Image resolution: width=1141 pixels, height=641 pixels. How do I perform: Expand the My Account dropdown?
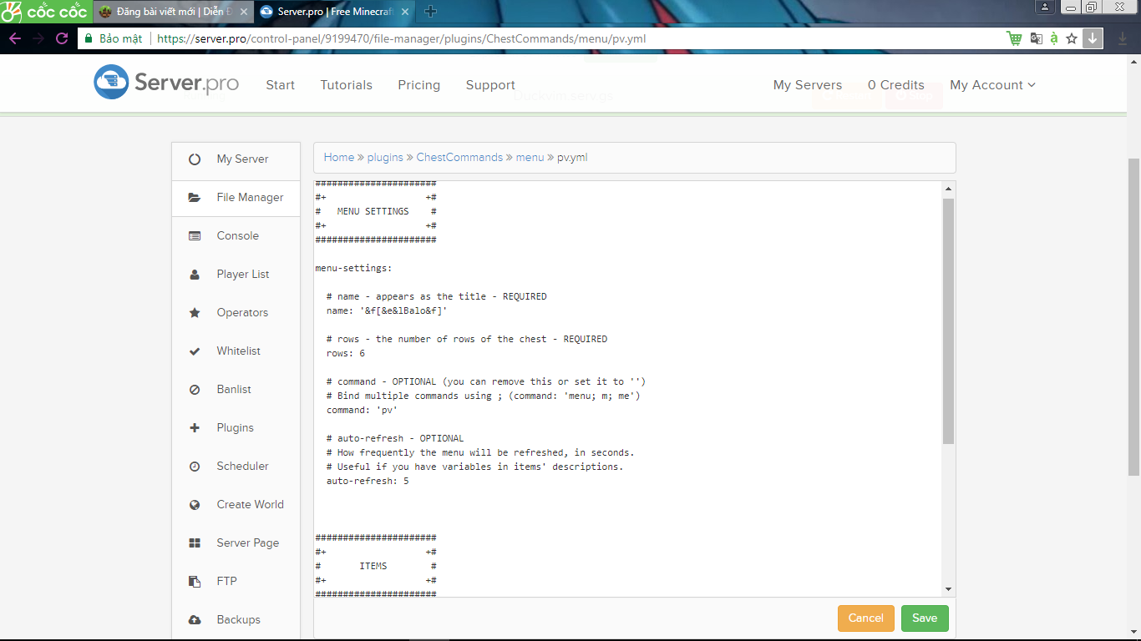pyautogui.click(x=992, y=85)
